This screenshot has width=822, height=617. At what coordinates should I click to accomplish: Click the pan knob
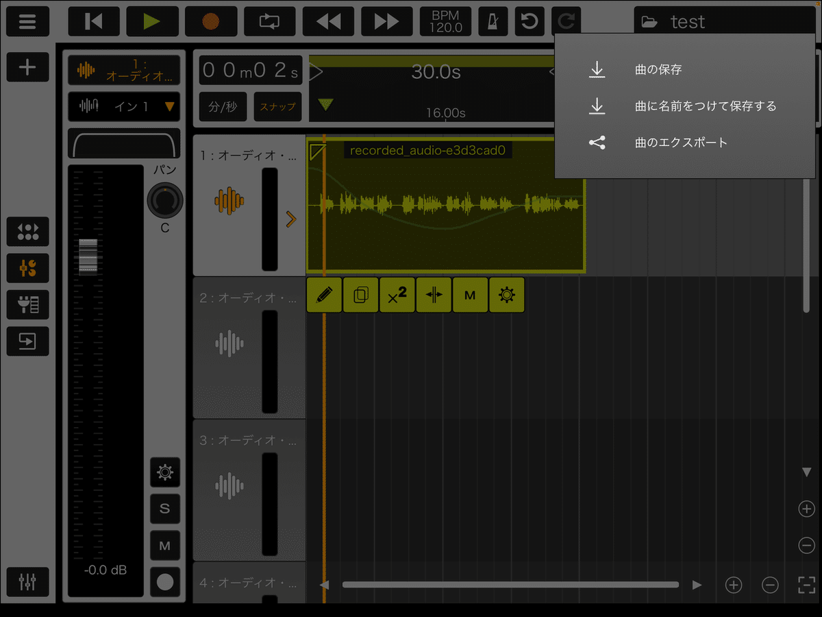(x=165, y=199)
